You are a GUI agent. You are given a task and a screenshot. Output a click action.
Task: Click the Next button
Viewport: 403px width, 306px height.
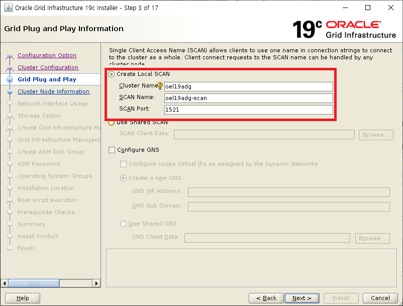coord(302,298)
